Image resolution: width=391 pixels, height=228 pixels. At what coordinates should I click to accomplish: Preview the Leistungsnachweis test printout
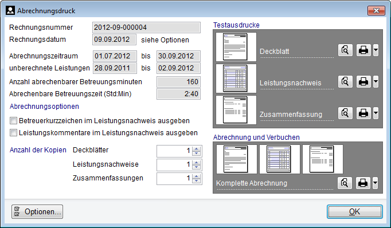pyautogui.click(x=345, y=81)
